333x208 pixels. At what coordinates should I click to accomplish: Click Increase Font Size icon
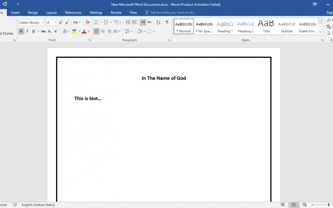[61, 22]
